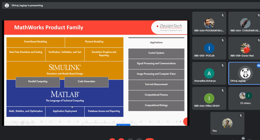The image size is (260, 140).
Task: Click the muted mic icon on IMS-040-POONAM tile
Action: 223,16
